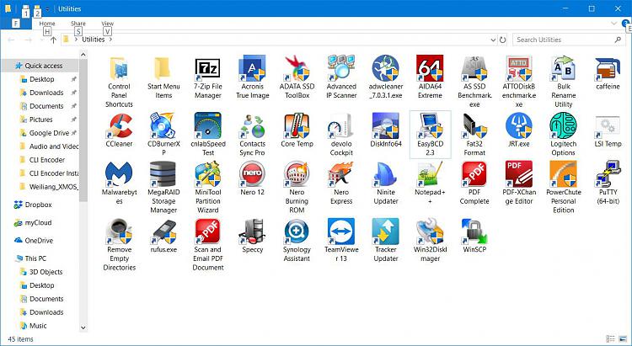Select This PC in navigation pane
Screen dimensions: 632x346
coord(30,258)
